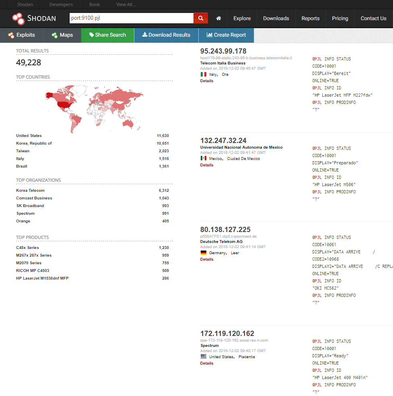This screenshot has width=393, height=396.
Task: Open Details for Telecom Italia Business result
Action: [x=207, y=81]
